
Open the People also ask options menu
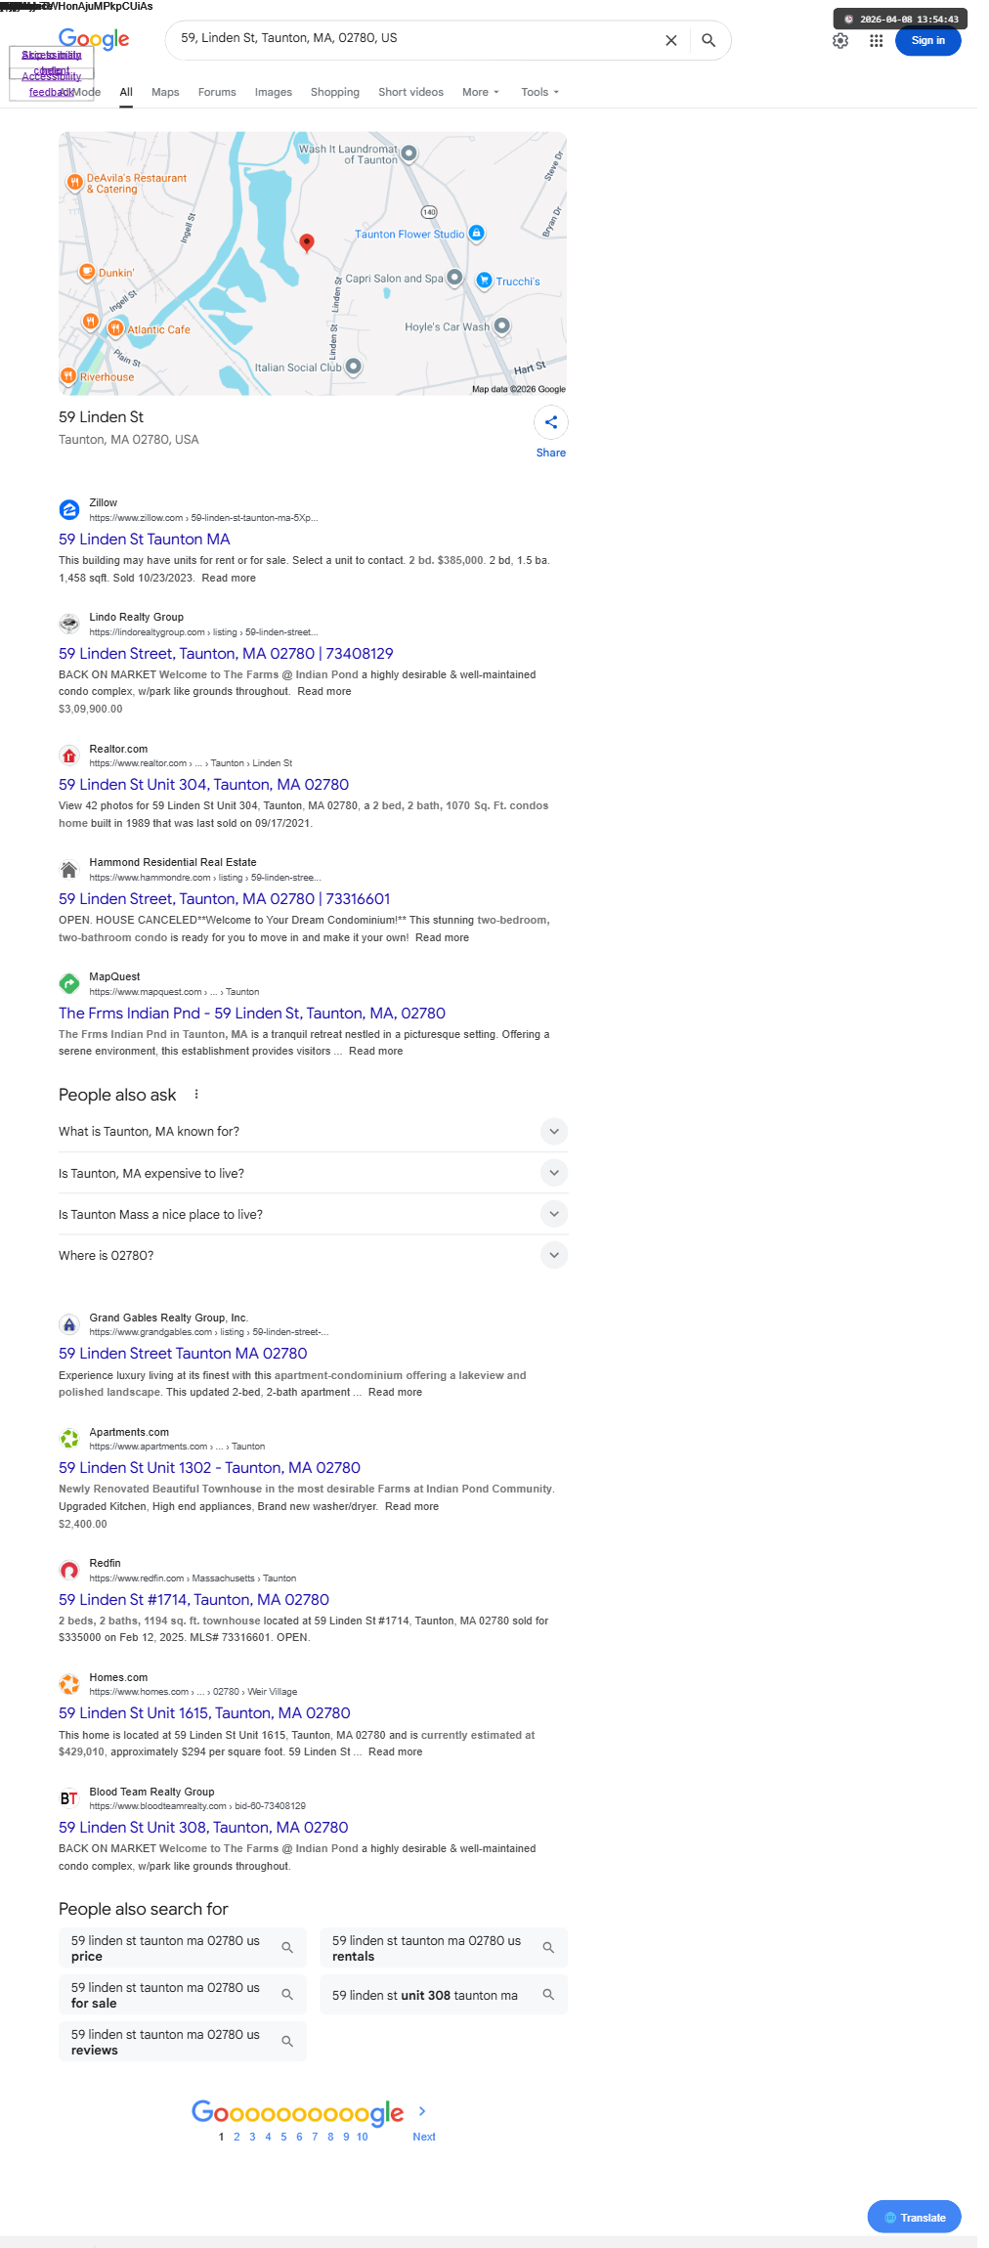(196, 1095)
